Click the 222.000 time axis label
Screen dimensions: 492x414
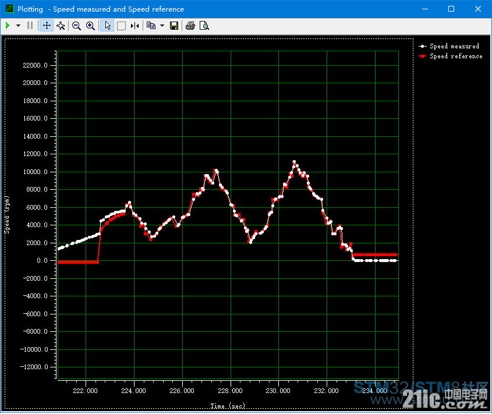pos(86,391)
